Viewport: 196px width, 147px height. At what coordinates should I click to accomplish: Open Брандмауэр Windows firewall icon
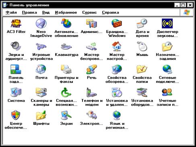[x=117, y=23]
